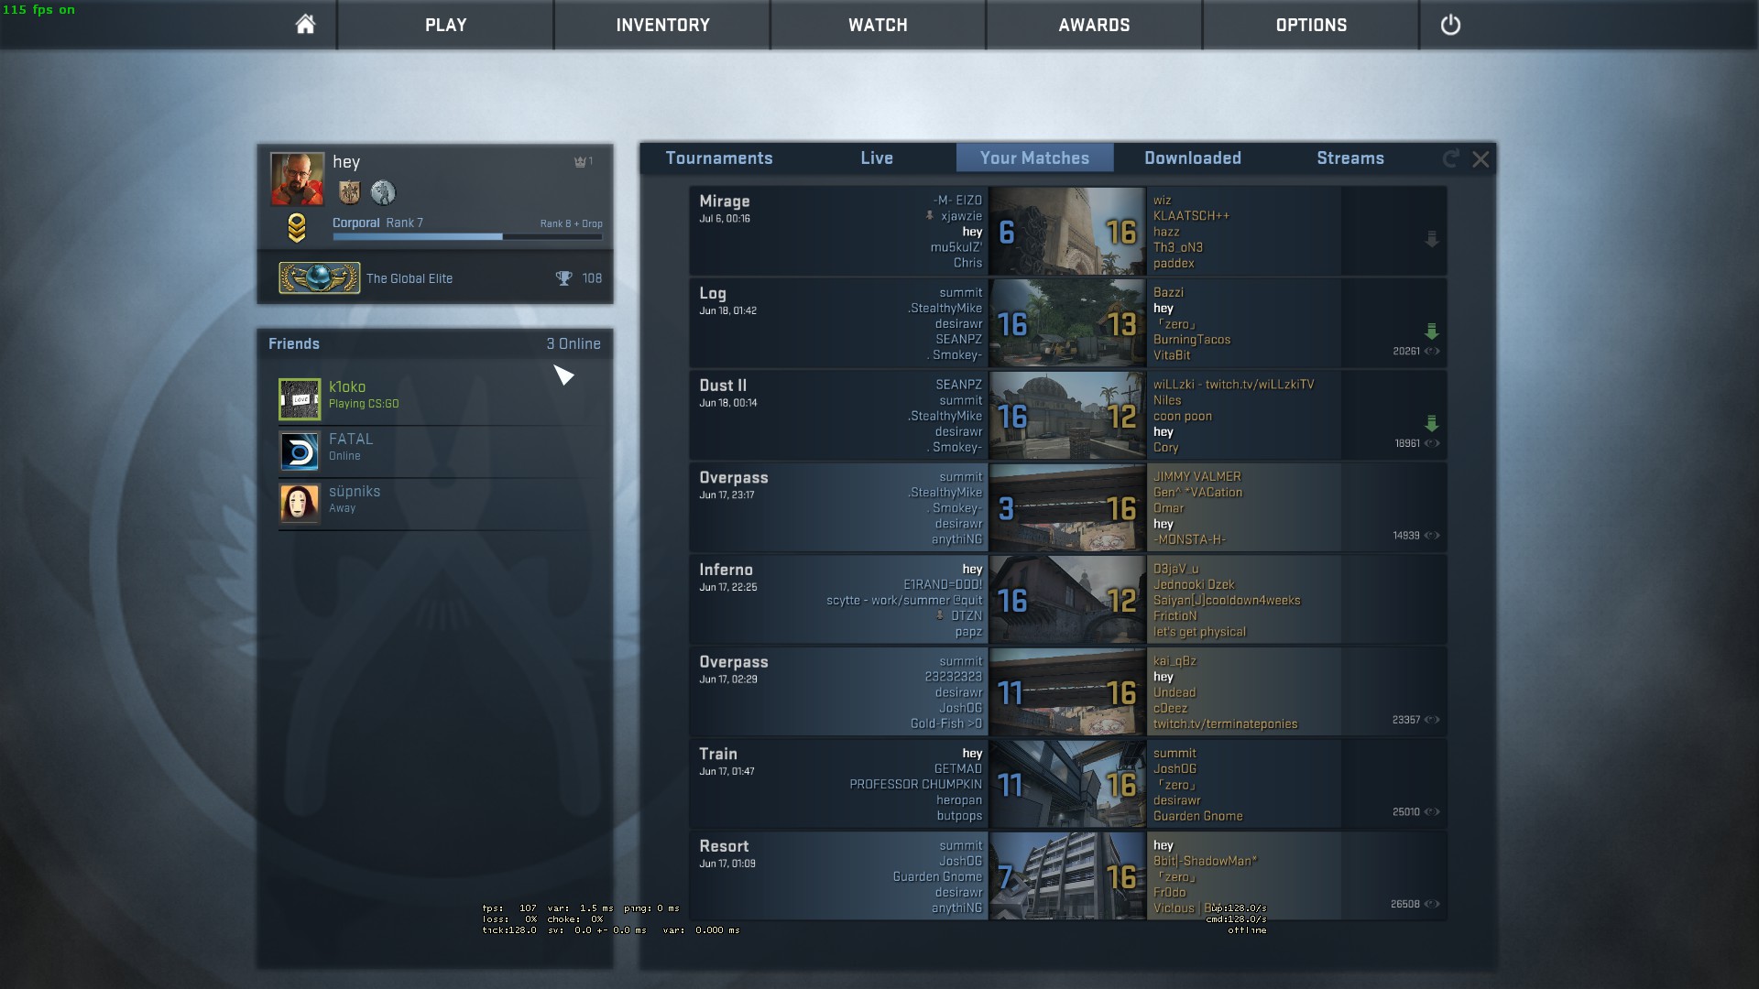This screenshot has height=989, width=1759.
Task: Click the Dust II viewers eye icon
Action: click(1432, 443)
